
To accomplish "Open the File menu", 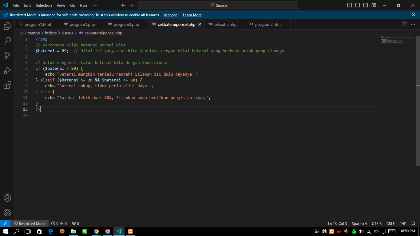I will click(16, 5).
